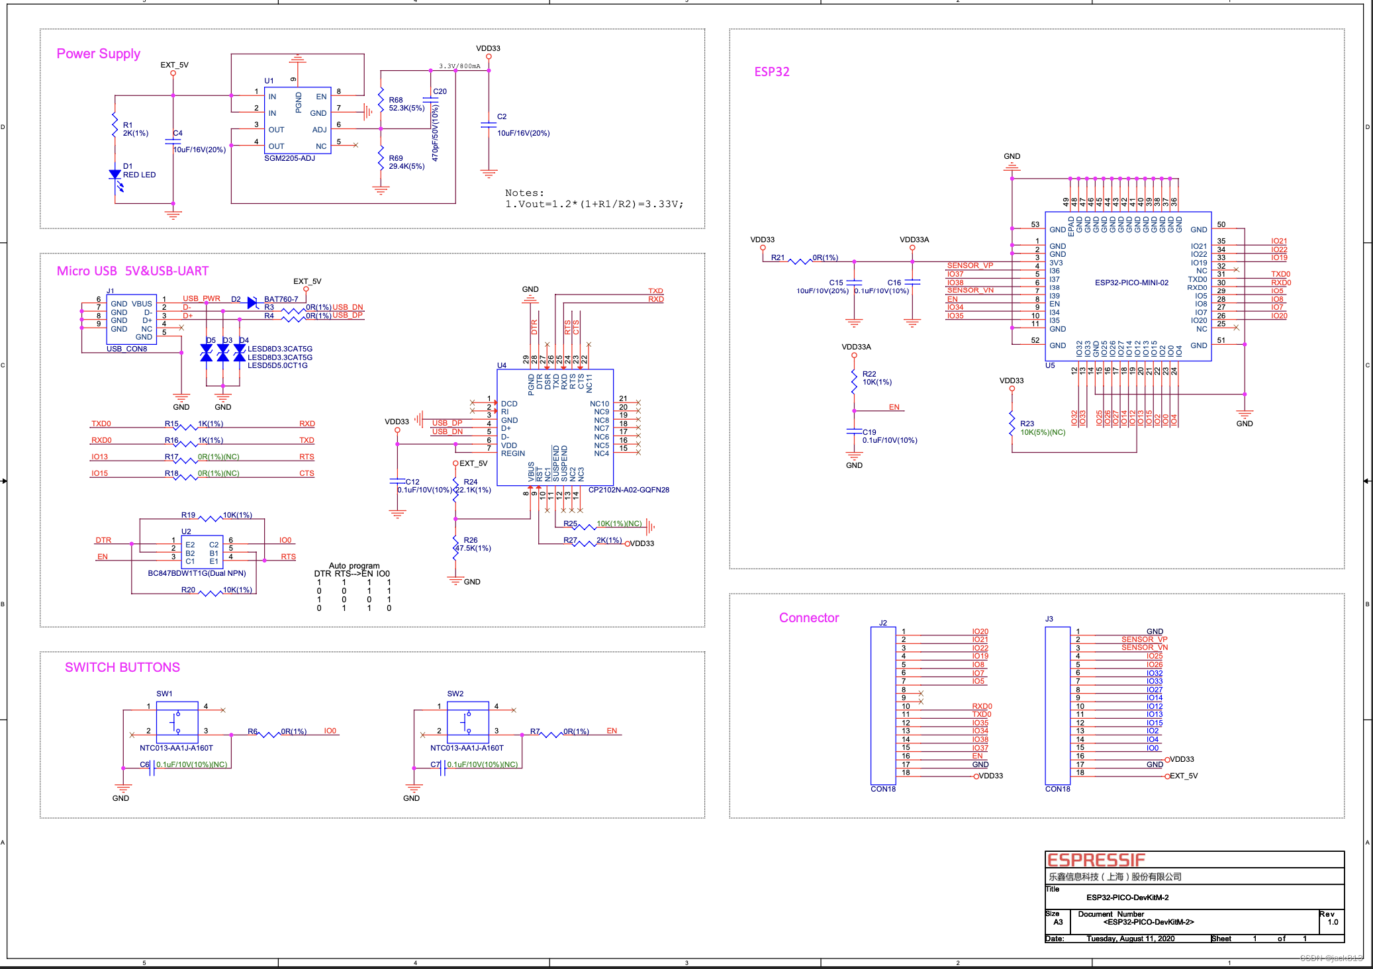Click the Vout formula note text
The width and height of the screenshot is (1373, 969).
(594, 204)
